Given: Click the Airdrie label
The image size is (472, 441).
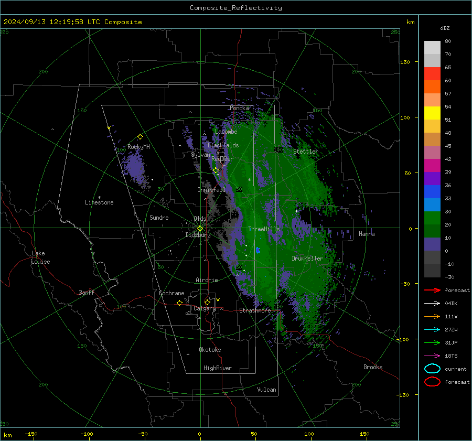Looking at the screenshot, I should pos(207,280).
